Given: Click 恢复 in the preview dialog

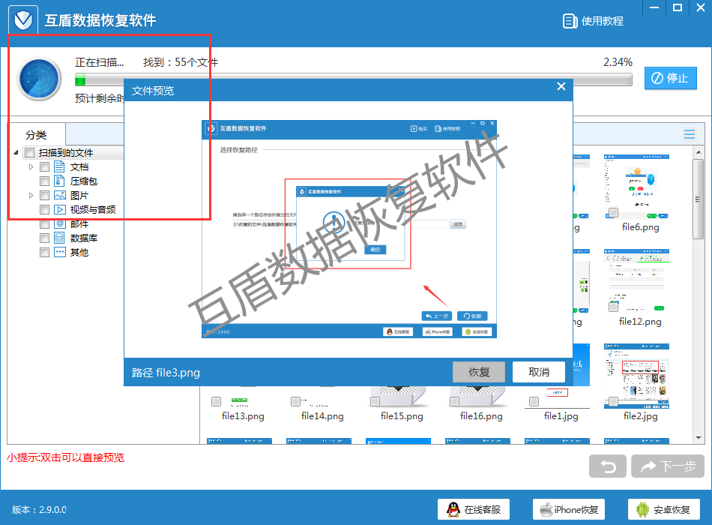Looking at the screenshot, I should [479, 372].
